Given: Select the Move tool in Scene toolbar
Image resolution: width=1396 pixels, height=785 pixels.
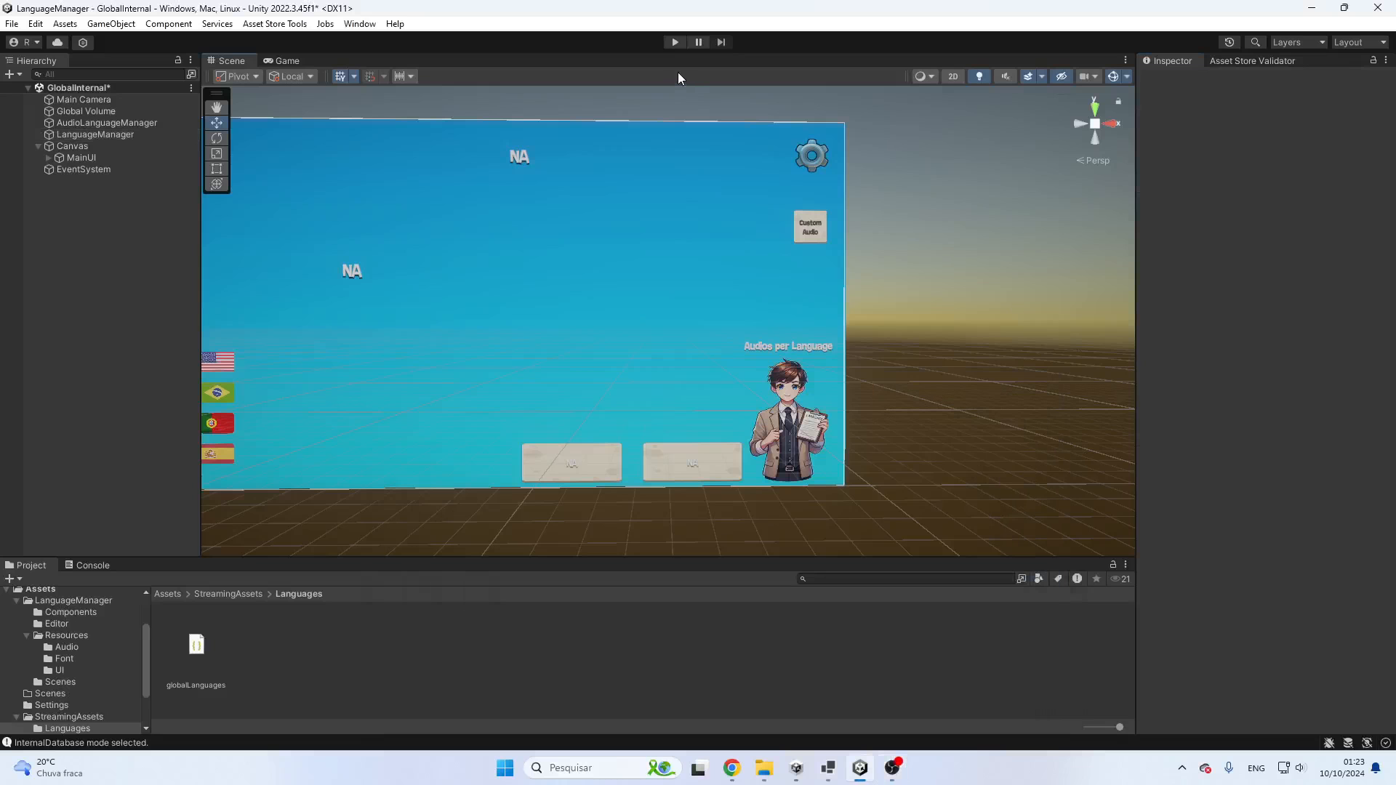Looking at the screenshot, I should [217, 123].
